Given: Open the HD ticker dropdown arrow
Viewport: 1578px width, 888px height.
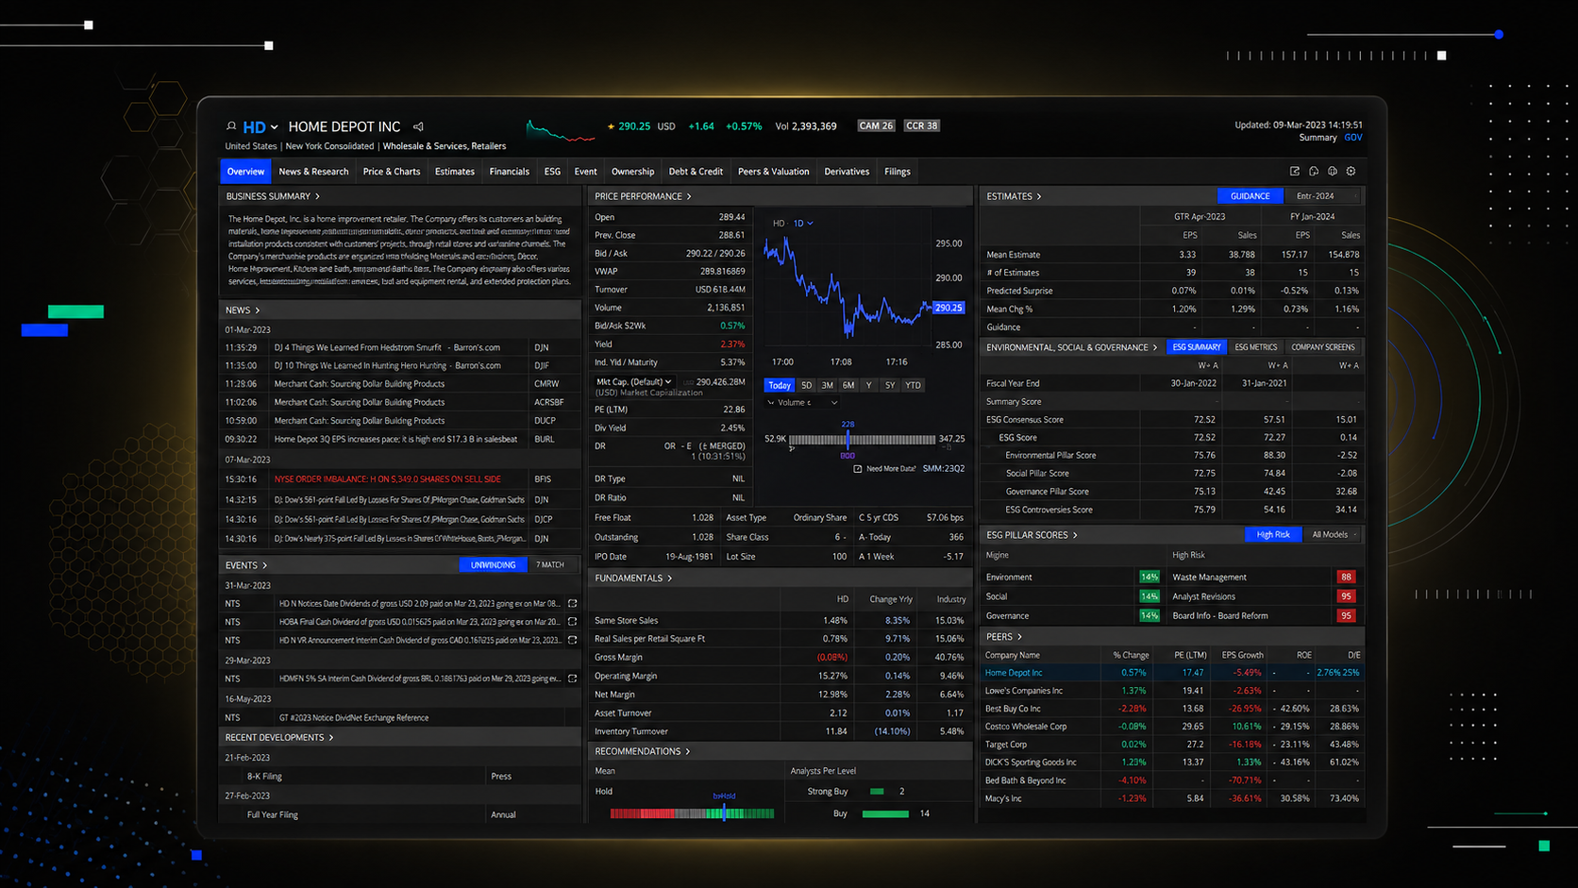Looking at the screenshot, I should [x=274, y=127].
